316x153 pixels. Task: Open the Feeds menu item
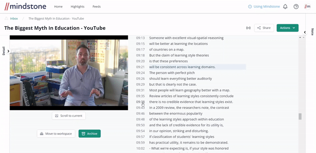point(97,7)
